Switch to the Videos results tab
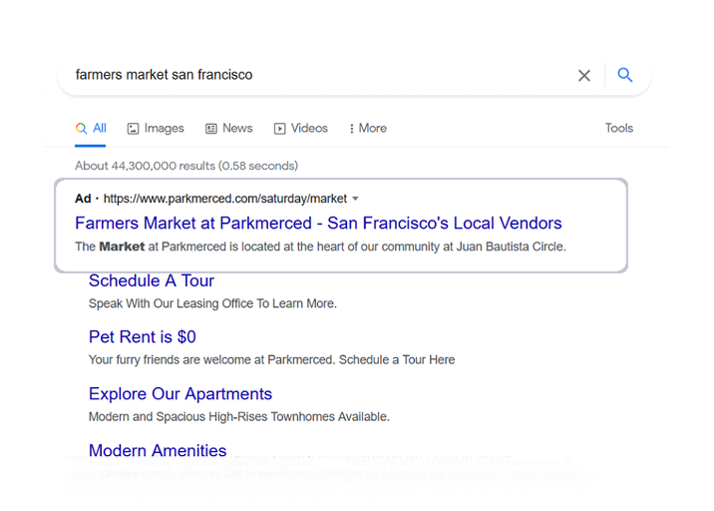The height and width of the screenshot is (511, 714). 301,129
